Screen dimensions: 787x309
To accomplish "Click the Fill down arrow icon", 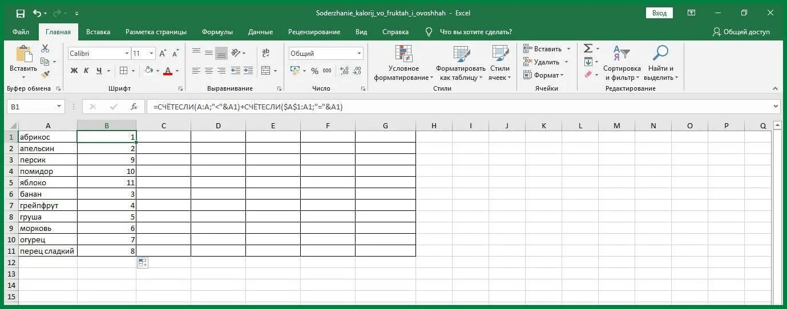I will (588, 62).
